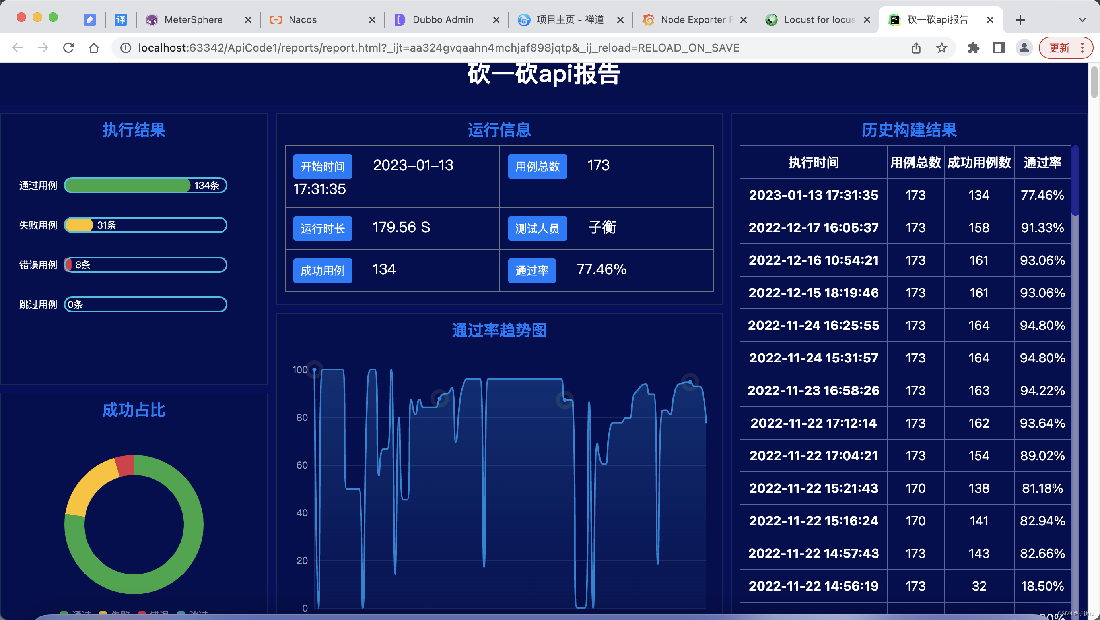Share this page via share icon

[x=916, y=48]
